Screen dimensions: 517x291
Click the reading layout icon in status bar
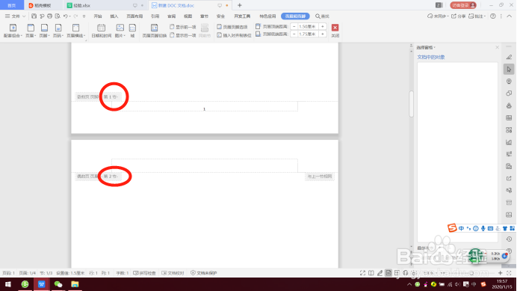371,273
